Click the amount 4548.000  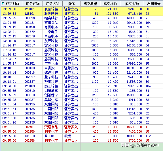point(135,32)
